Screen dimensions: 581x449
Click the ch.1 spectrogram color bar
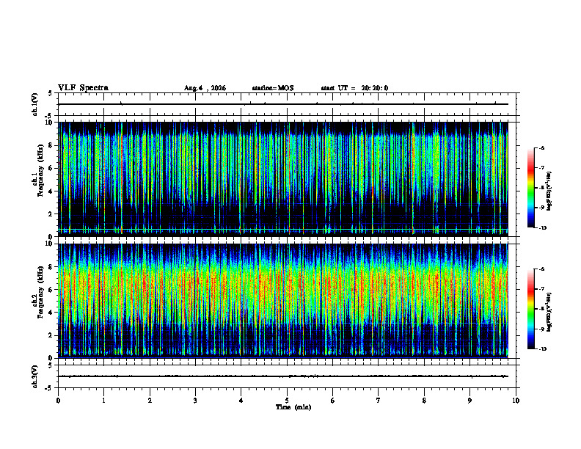pos(530,188)
